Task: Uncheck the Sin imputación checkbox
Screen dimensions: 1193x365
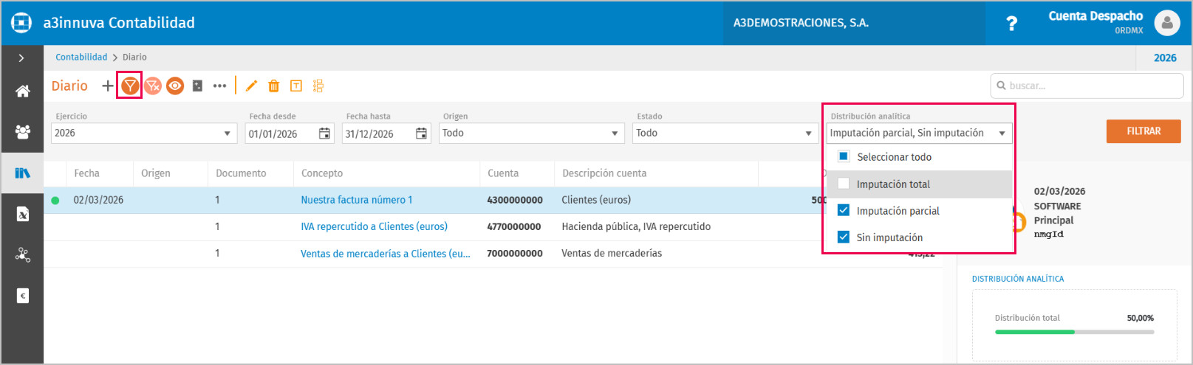Action: [x=844, y=237]
